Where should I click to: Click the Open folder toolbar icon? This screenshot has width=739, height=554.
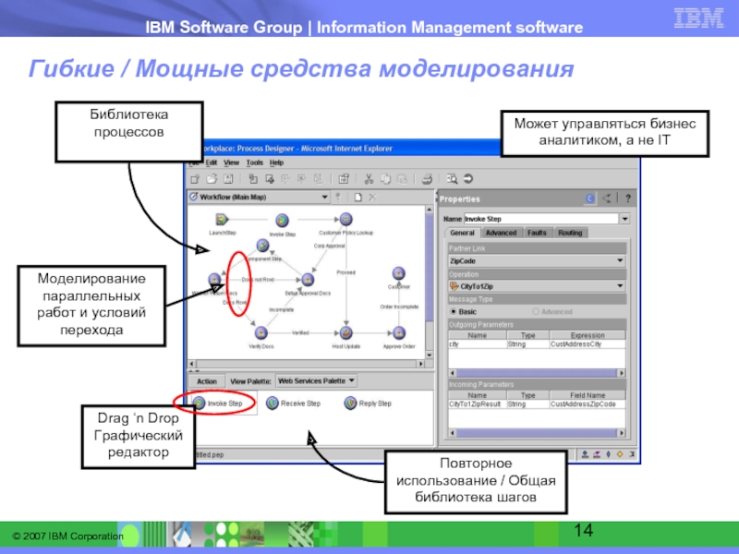pos(212,179)
